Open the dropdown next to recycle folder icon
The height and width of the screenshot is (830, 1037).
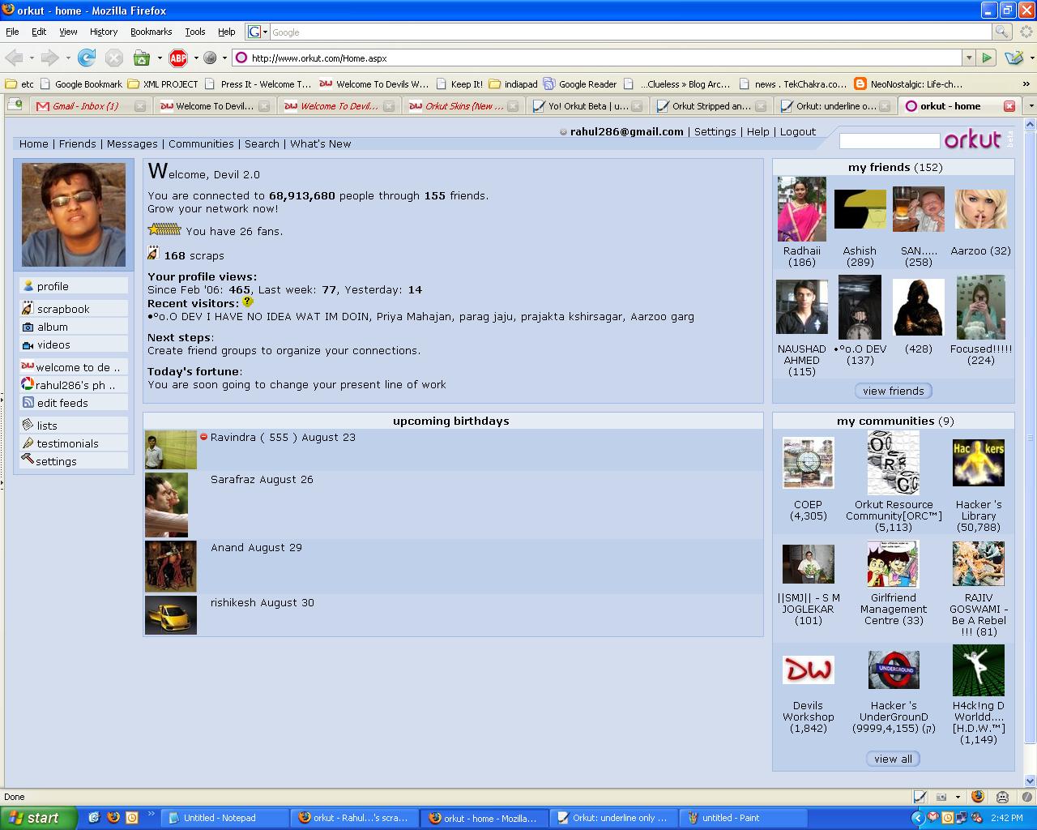tap(159, 58)
